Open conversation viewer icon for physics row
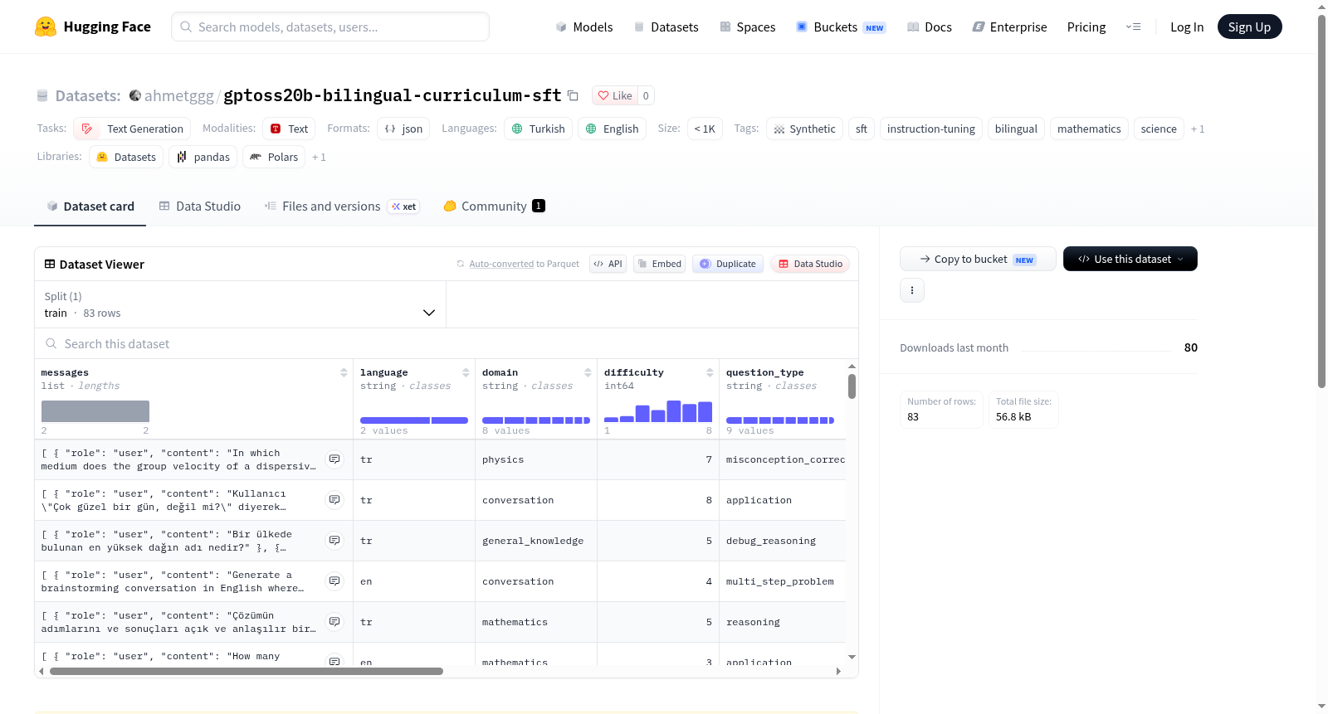1328x714 pixels. (x=334, y=459)
